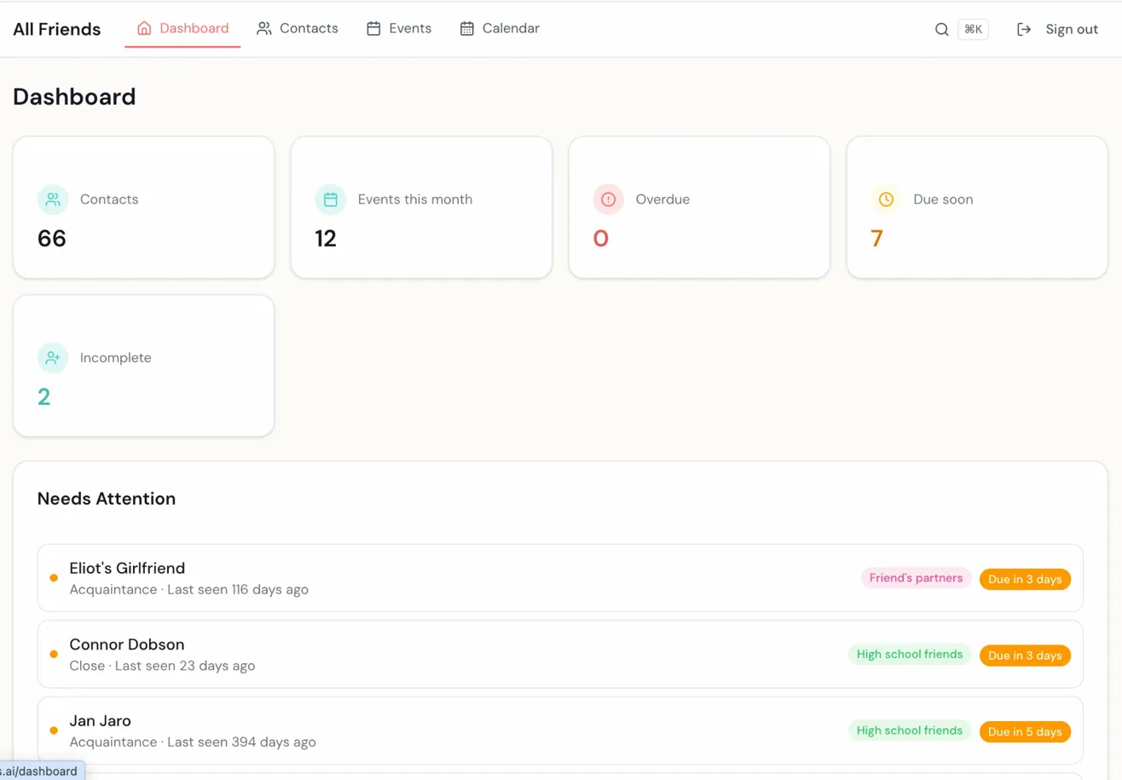Click the teal contacts icon on the Contacts card
The width and height of the screenshot is (1122, 780).
(52, 199)
